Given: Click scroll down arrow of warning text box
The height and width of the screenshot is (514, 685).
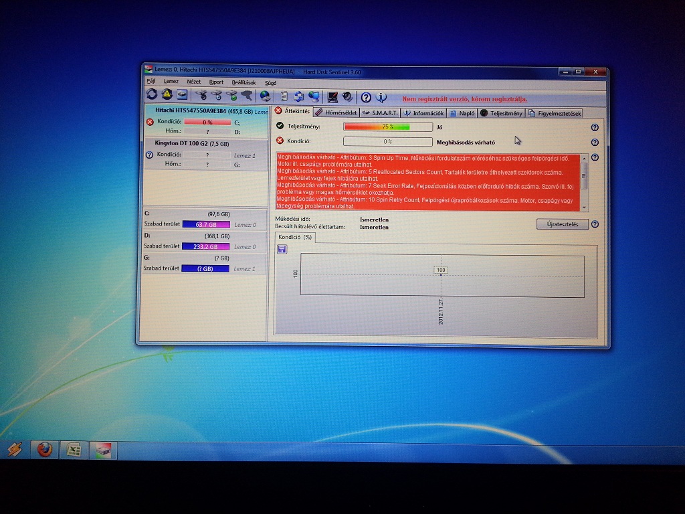Looking at the screenshot, I should [x=585, y=207].
